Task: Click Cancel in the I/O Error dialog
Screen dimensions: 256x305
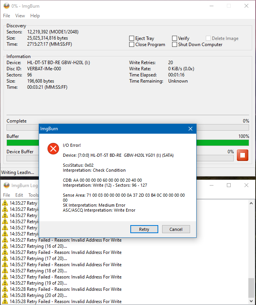Action: pos(176,229)
